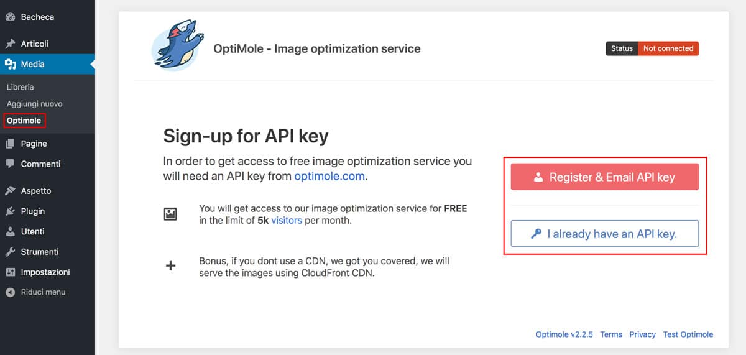Click the Sign-up for API key heading

pyautogui.click(x=246, y=136)
